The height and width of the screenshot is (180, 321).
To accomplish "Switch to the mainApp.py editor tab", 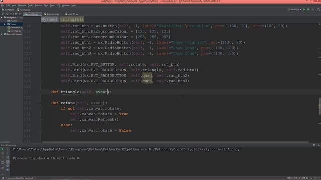I will pos(32,14).
